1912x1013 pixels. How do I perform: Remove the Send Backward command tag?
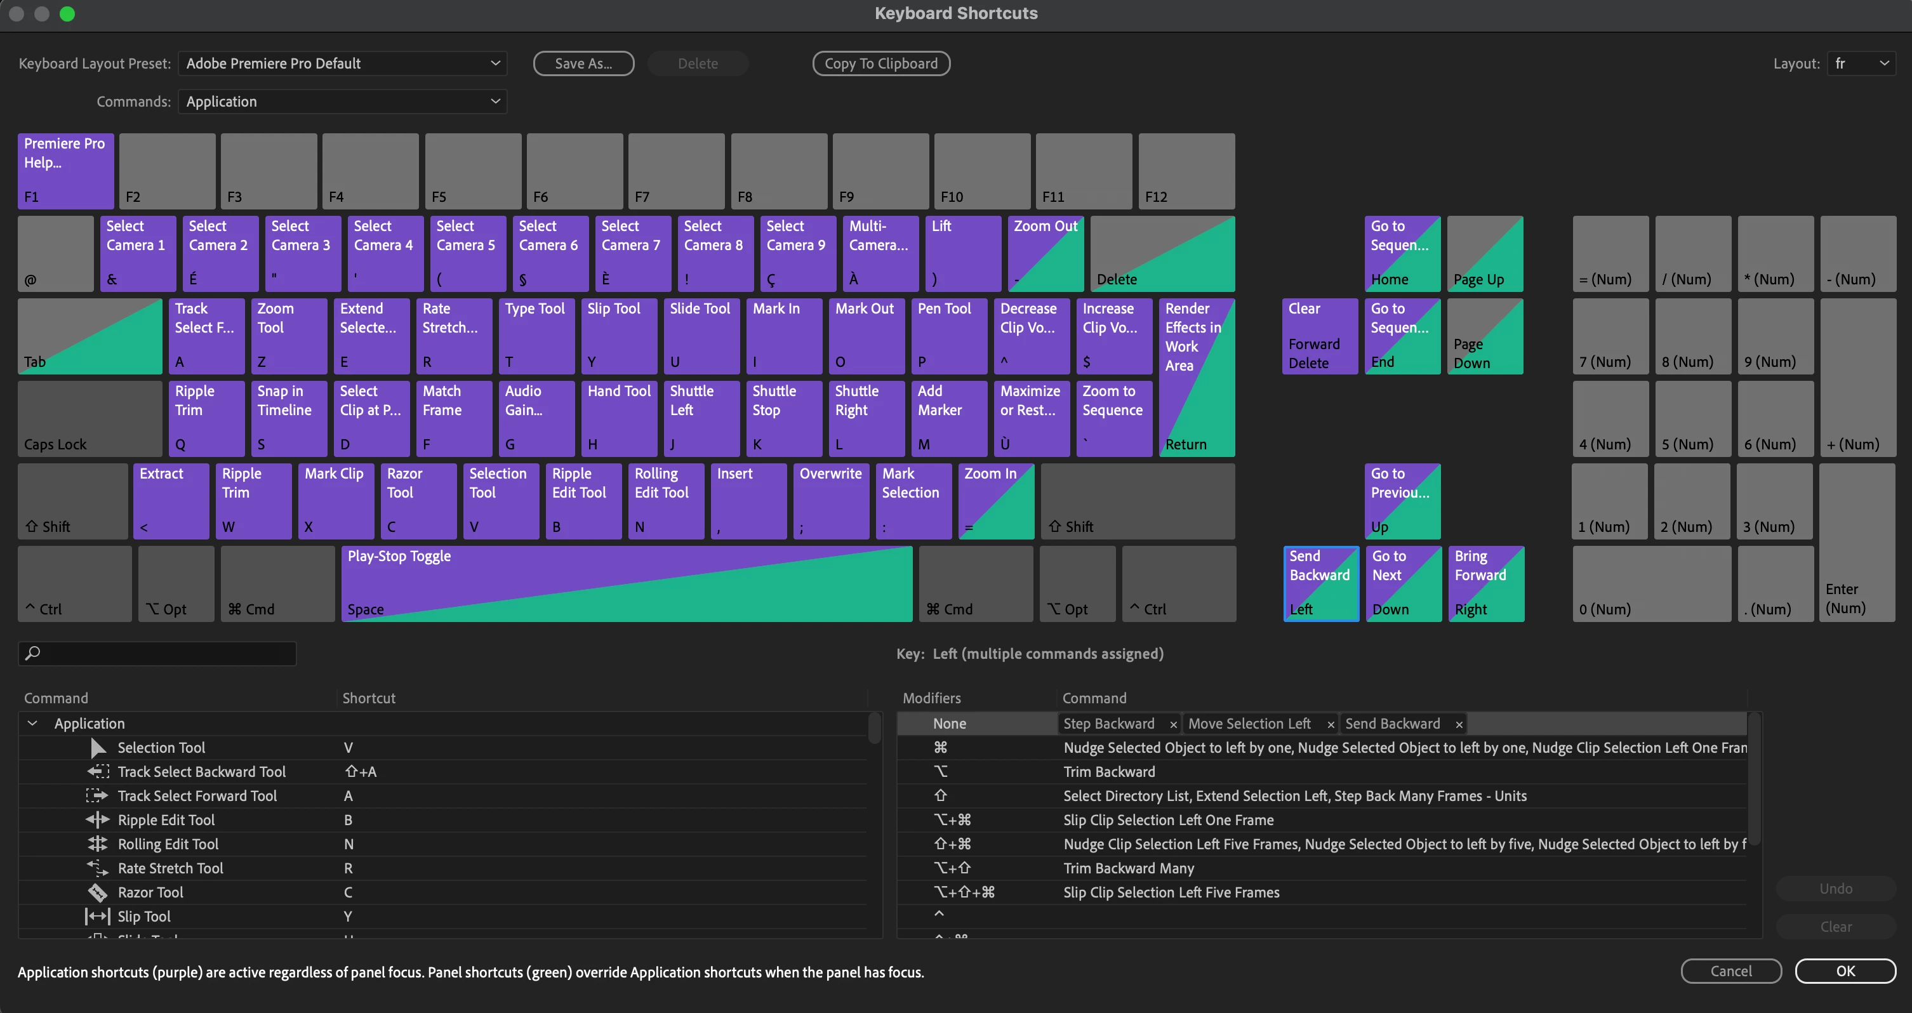pos(1459,724)
